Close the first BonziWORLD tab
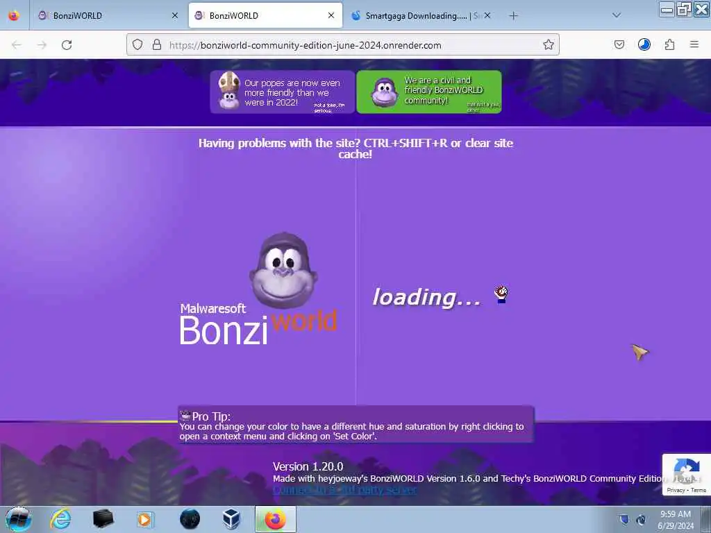 coord(175,15)
